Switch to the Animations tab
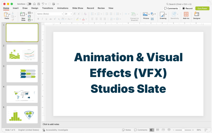The image size is (212, 133). click(x=63, y=8)
